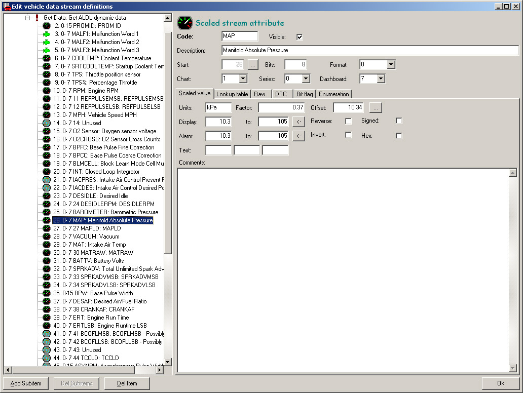Click the gauge icon beside COOLTMP: Coolant Temperature
The width and height of the screenshot is (523, 393).
click(47, 58)
